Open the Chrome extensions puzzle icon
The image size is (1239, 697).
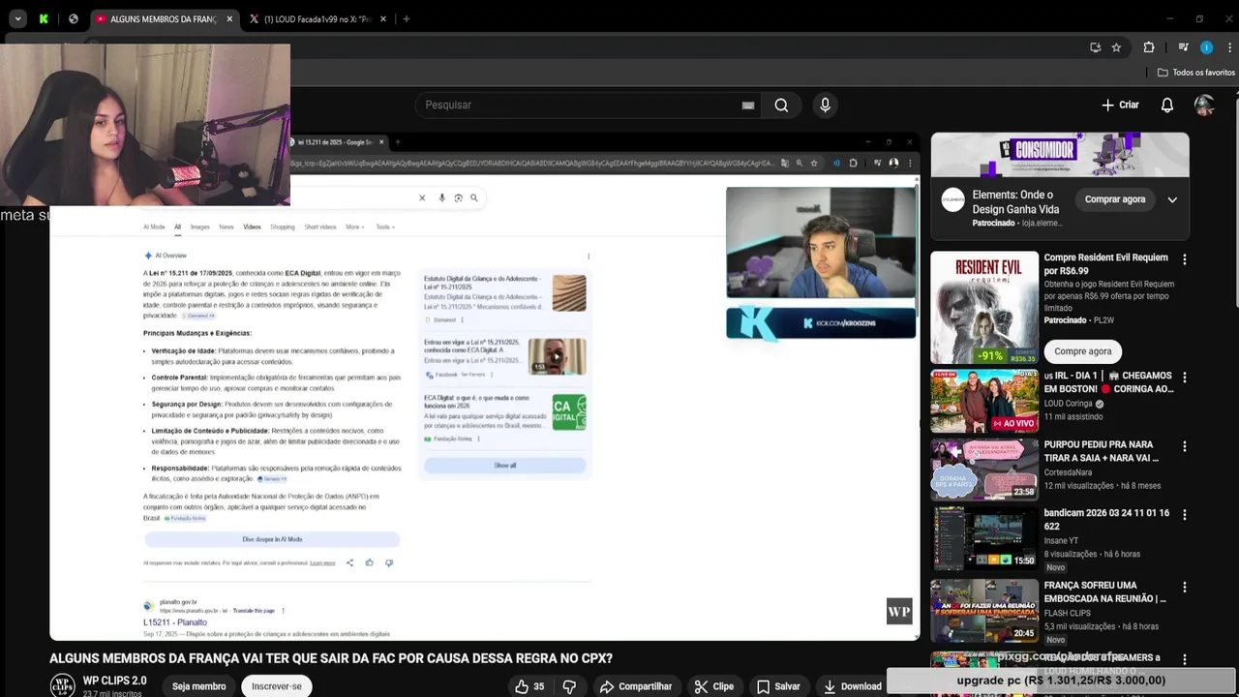pos(1149,46)
